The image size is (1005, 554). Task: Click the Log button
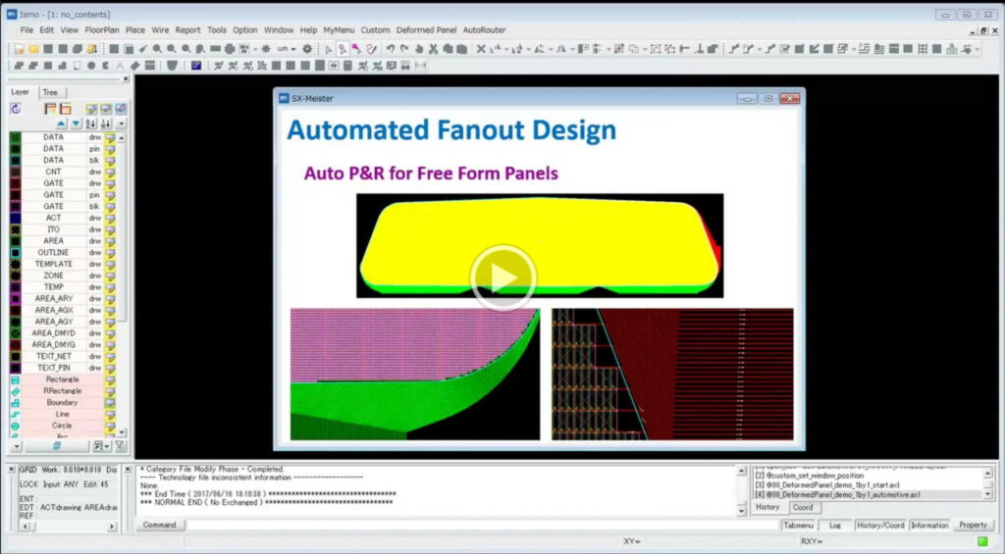[835, 526]
